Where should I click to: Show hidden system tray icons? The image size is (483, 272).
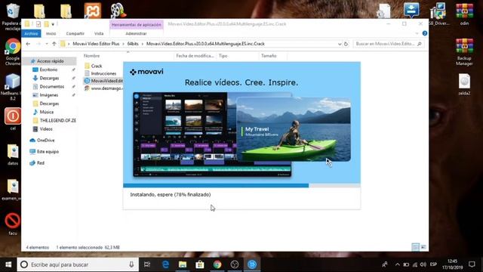pos(398,264)
